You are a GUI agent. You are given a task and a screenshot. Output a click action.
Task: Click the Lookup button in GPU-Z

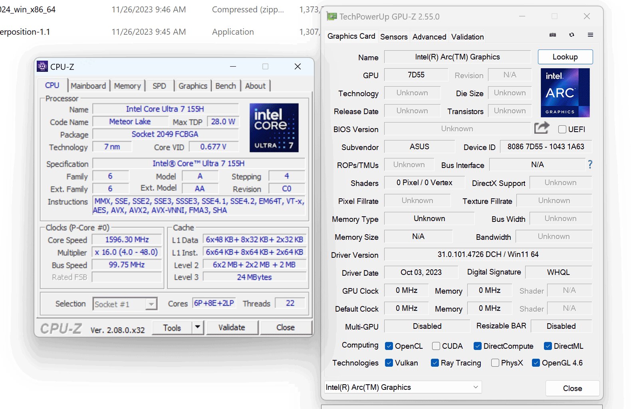tap(565, 57)
